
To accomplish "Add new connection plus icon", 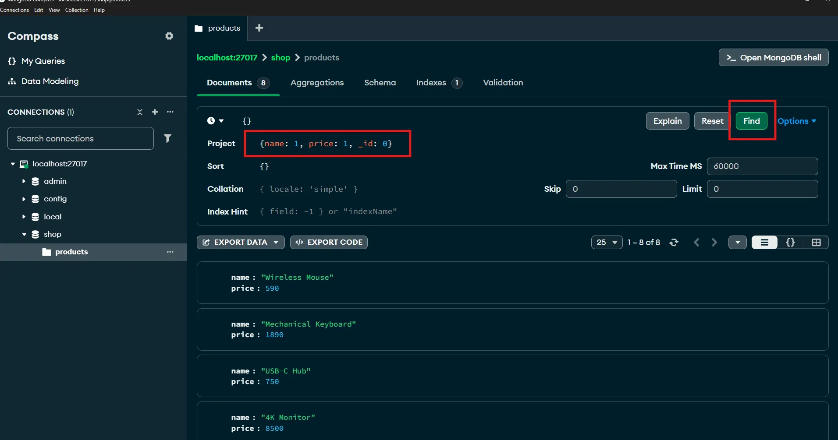I will (155, 112).
